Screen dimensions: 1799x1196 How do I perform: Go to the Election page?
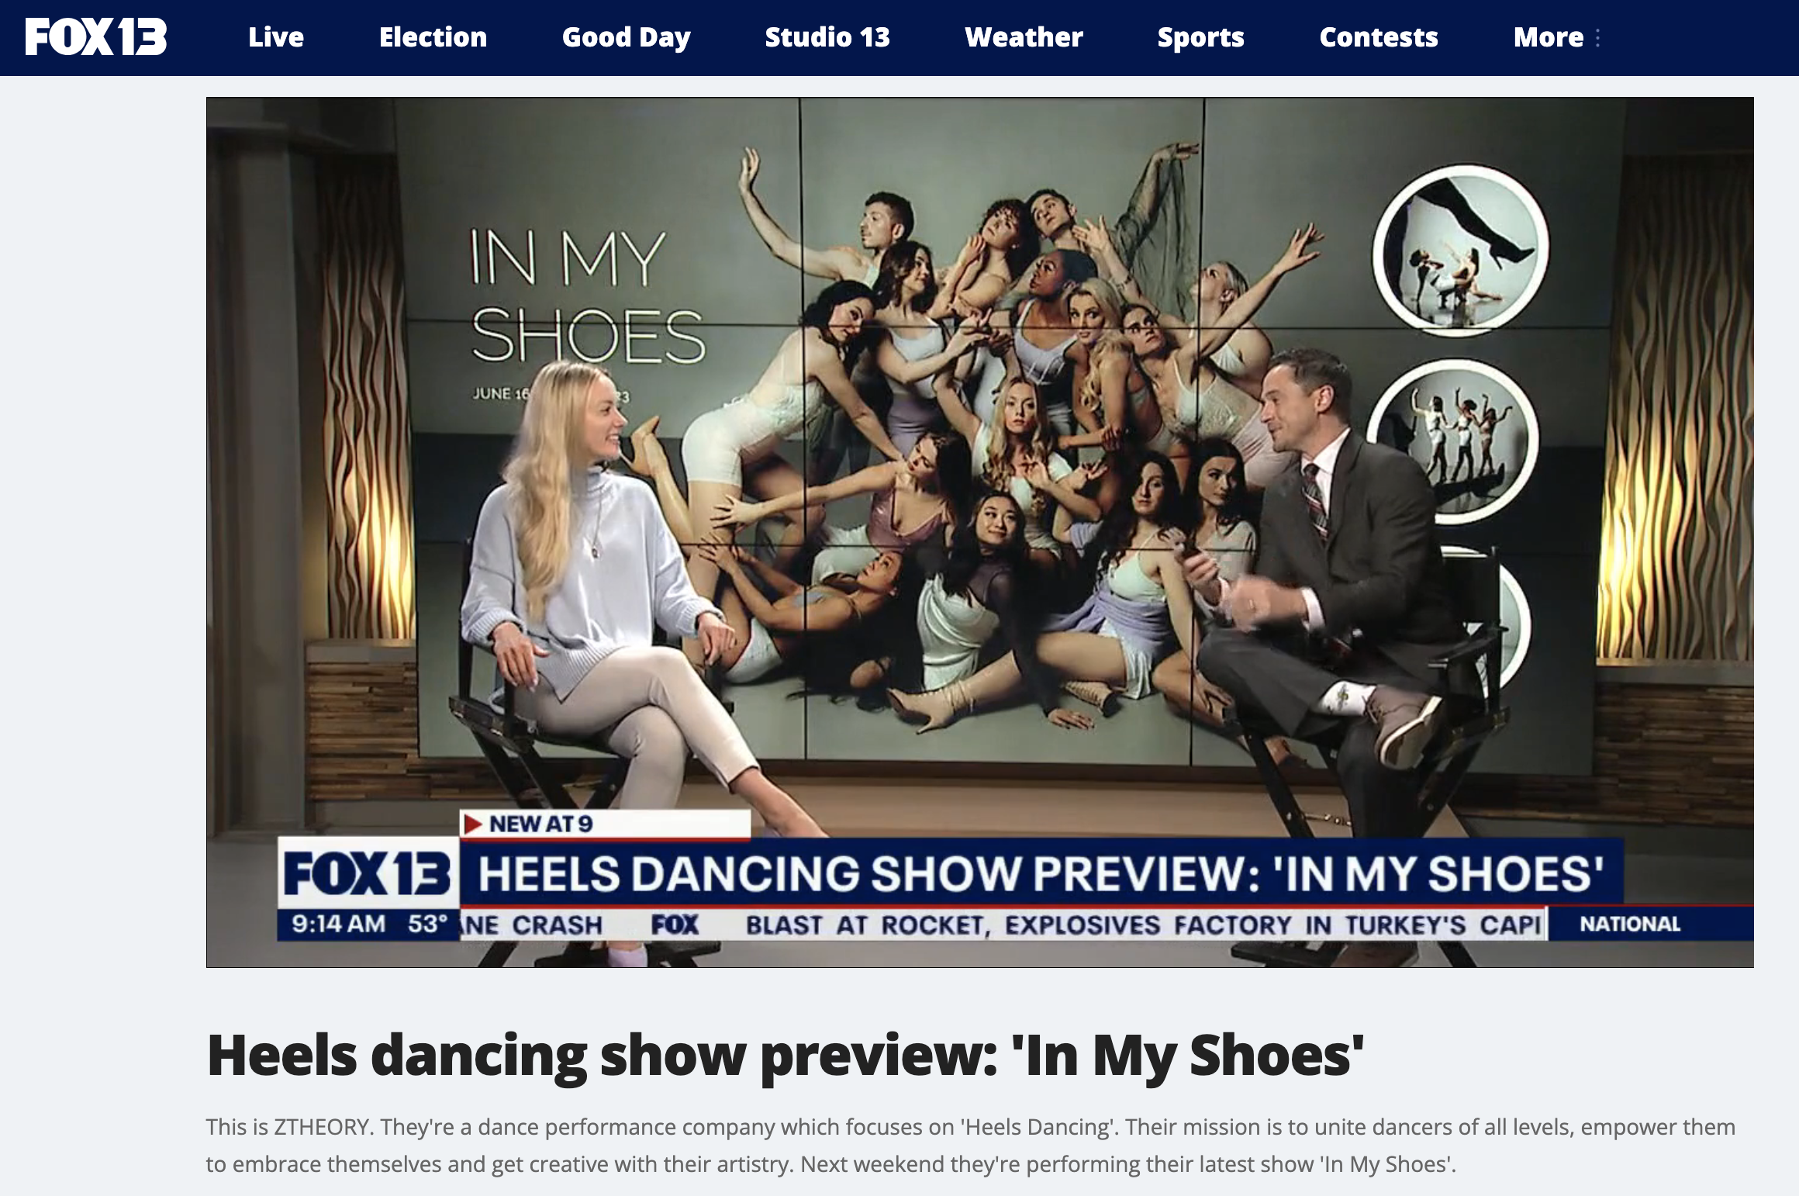coord(433,37)
